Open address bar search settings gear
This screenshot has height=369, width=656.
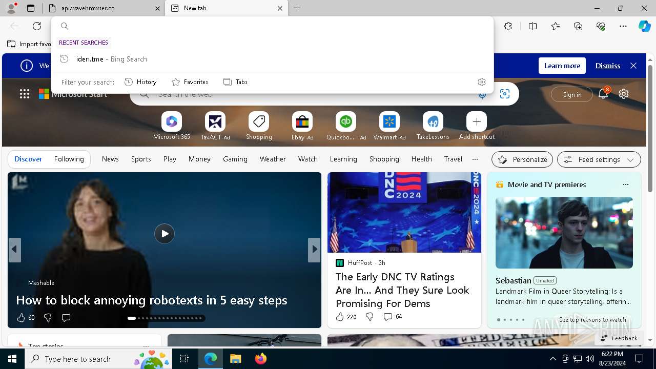482,82
